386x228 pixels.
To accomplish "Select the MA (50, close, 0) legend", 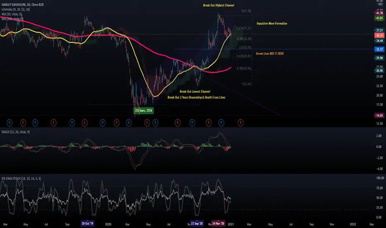I will (x=12, y=14).
